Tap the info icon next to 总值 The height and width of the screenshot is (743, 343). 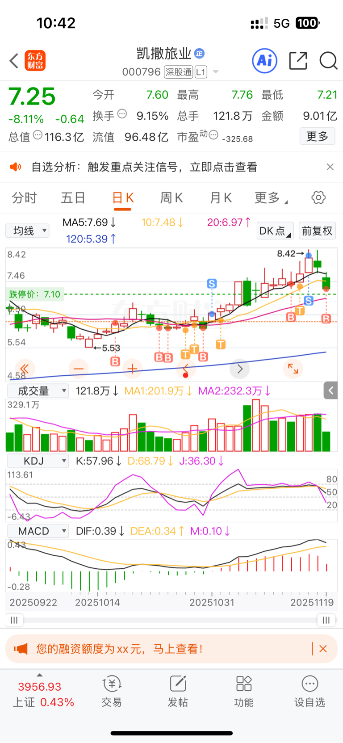coord(38,135)
